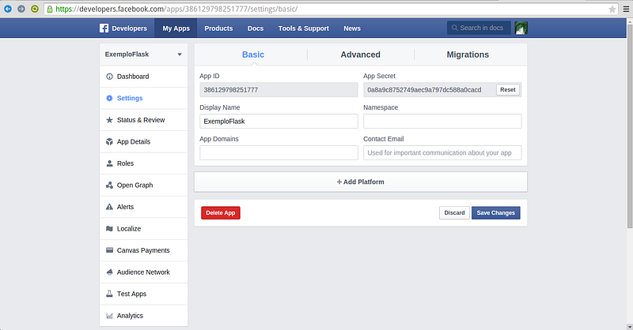Viewport: 633px width, 330px height.
Task: Click the Status & Review star icon
Action: tap(109, 120)
